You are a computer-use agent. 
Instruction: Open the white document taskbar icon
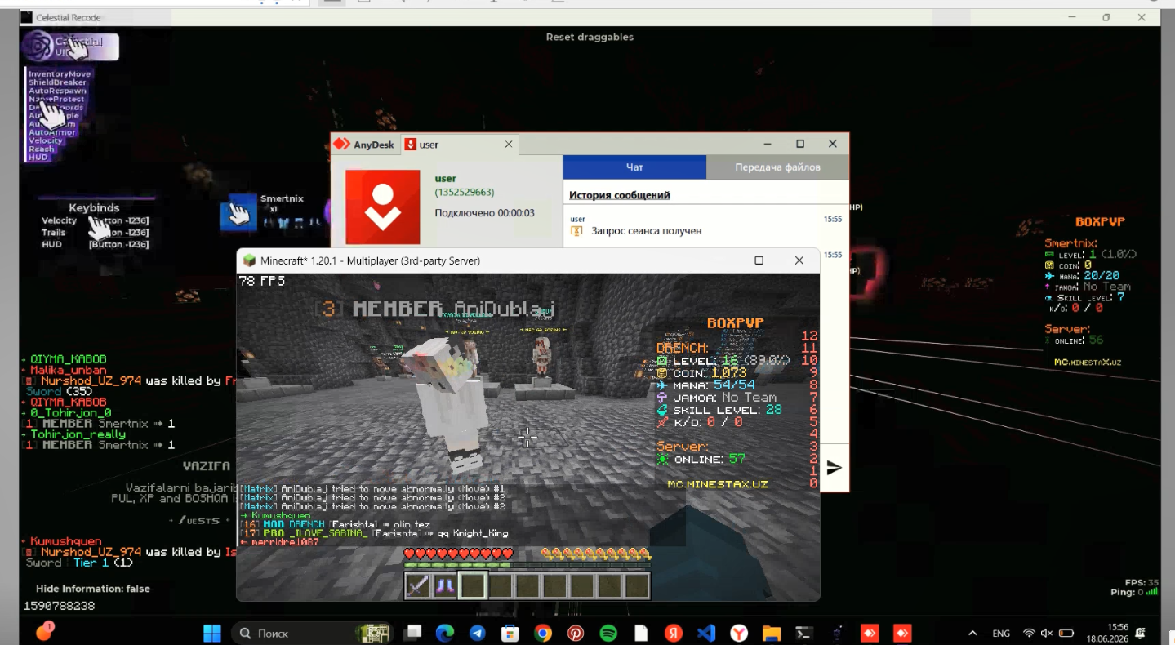(x=641, y=633)
